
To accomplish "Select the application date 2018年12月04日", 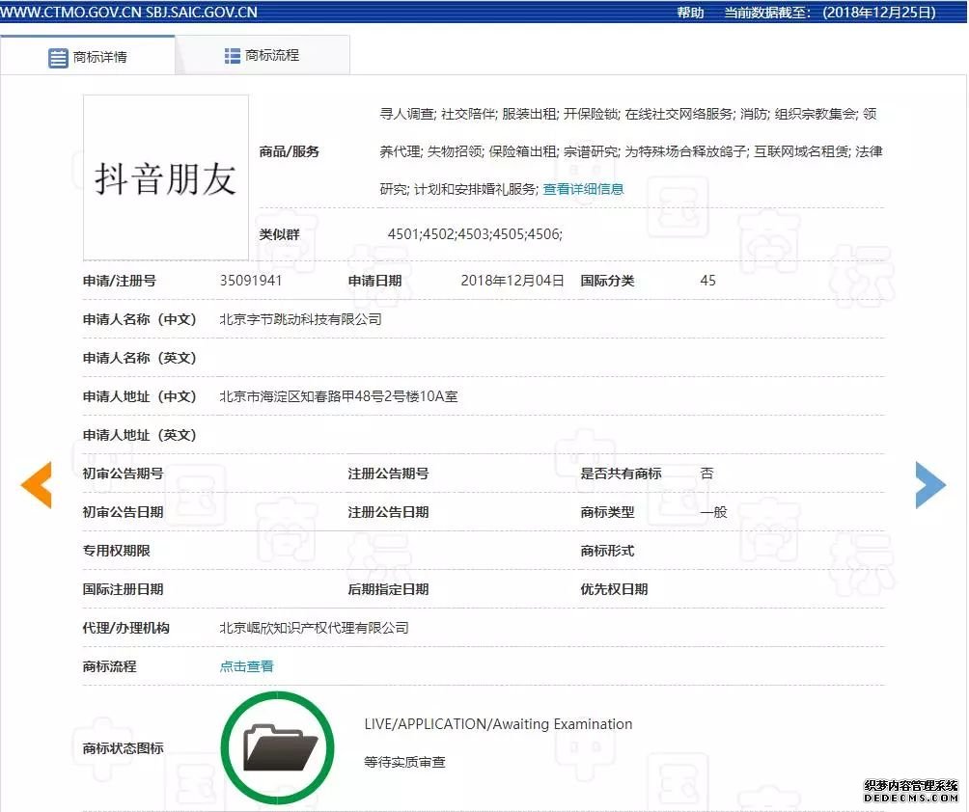I will [x=512, y=281].
